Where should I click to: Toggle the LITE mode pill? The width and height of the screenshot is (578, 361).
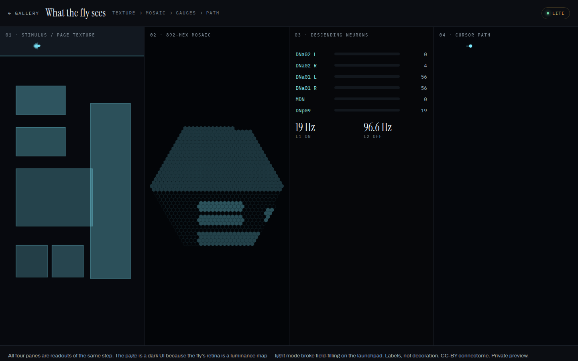[x=556, y=13]
